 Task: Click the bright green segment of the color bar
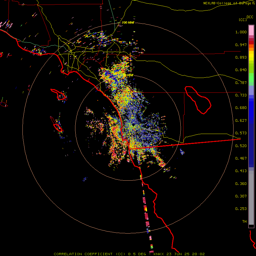coord(251,78)
